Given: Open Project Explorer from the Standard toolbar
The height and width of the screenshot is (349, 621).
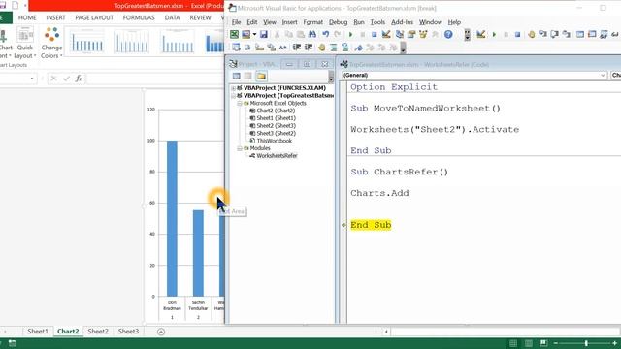Looking at the screenshot, I should pyautogui.click(x=400, y=35).
